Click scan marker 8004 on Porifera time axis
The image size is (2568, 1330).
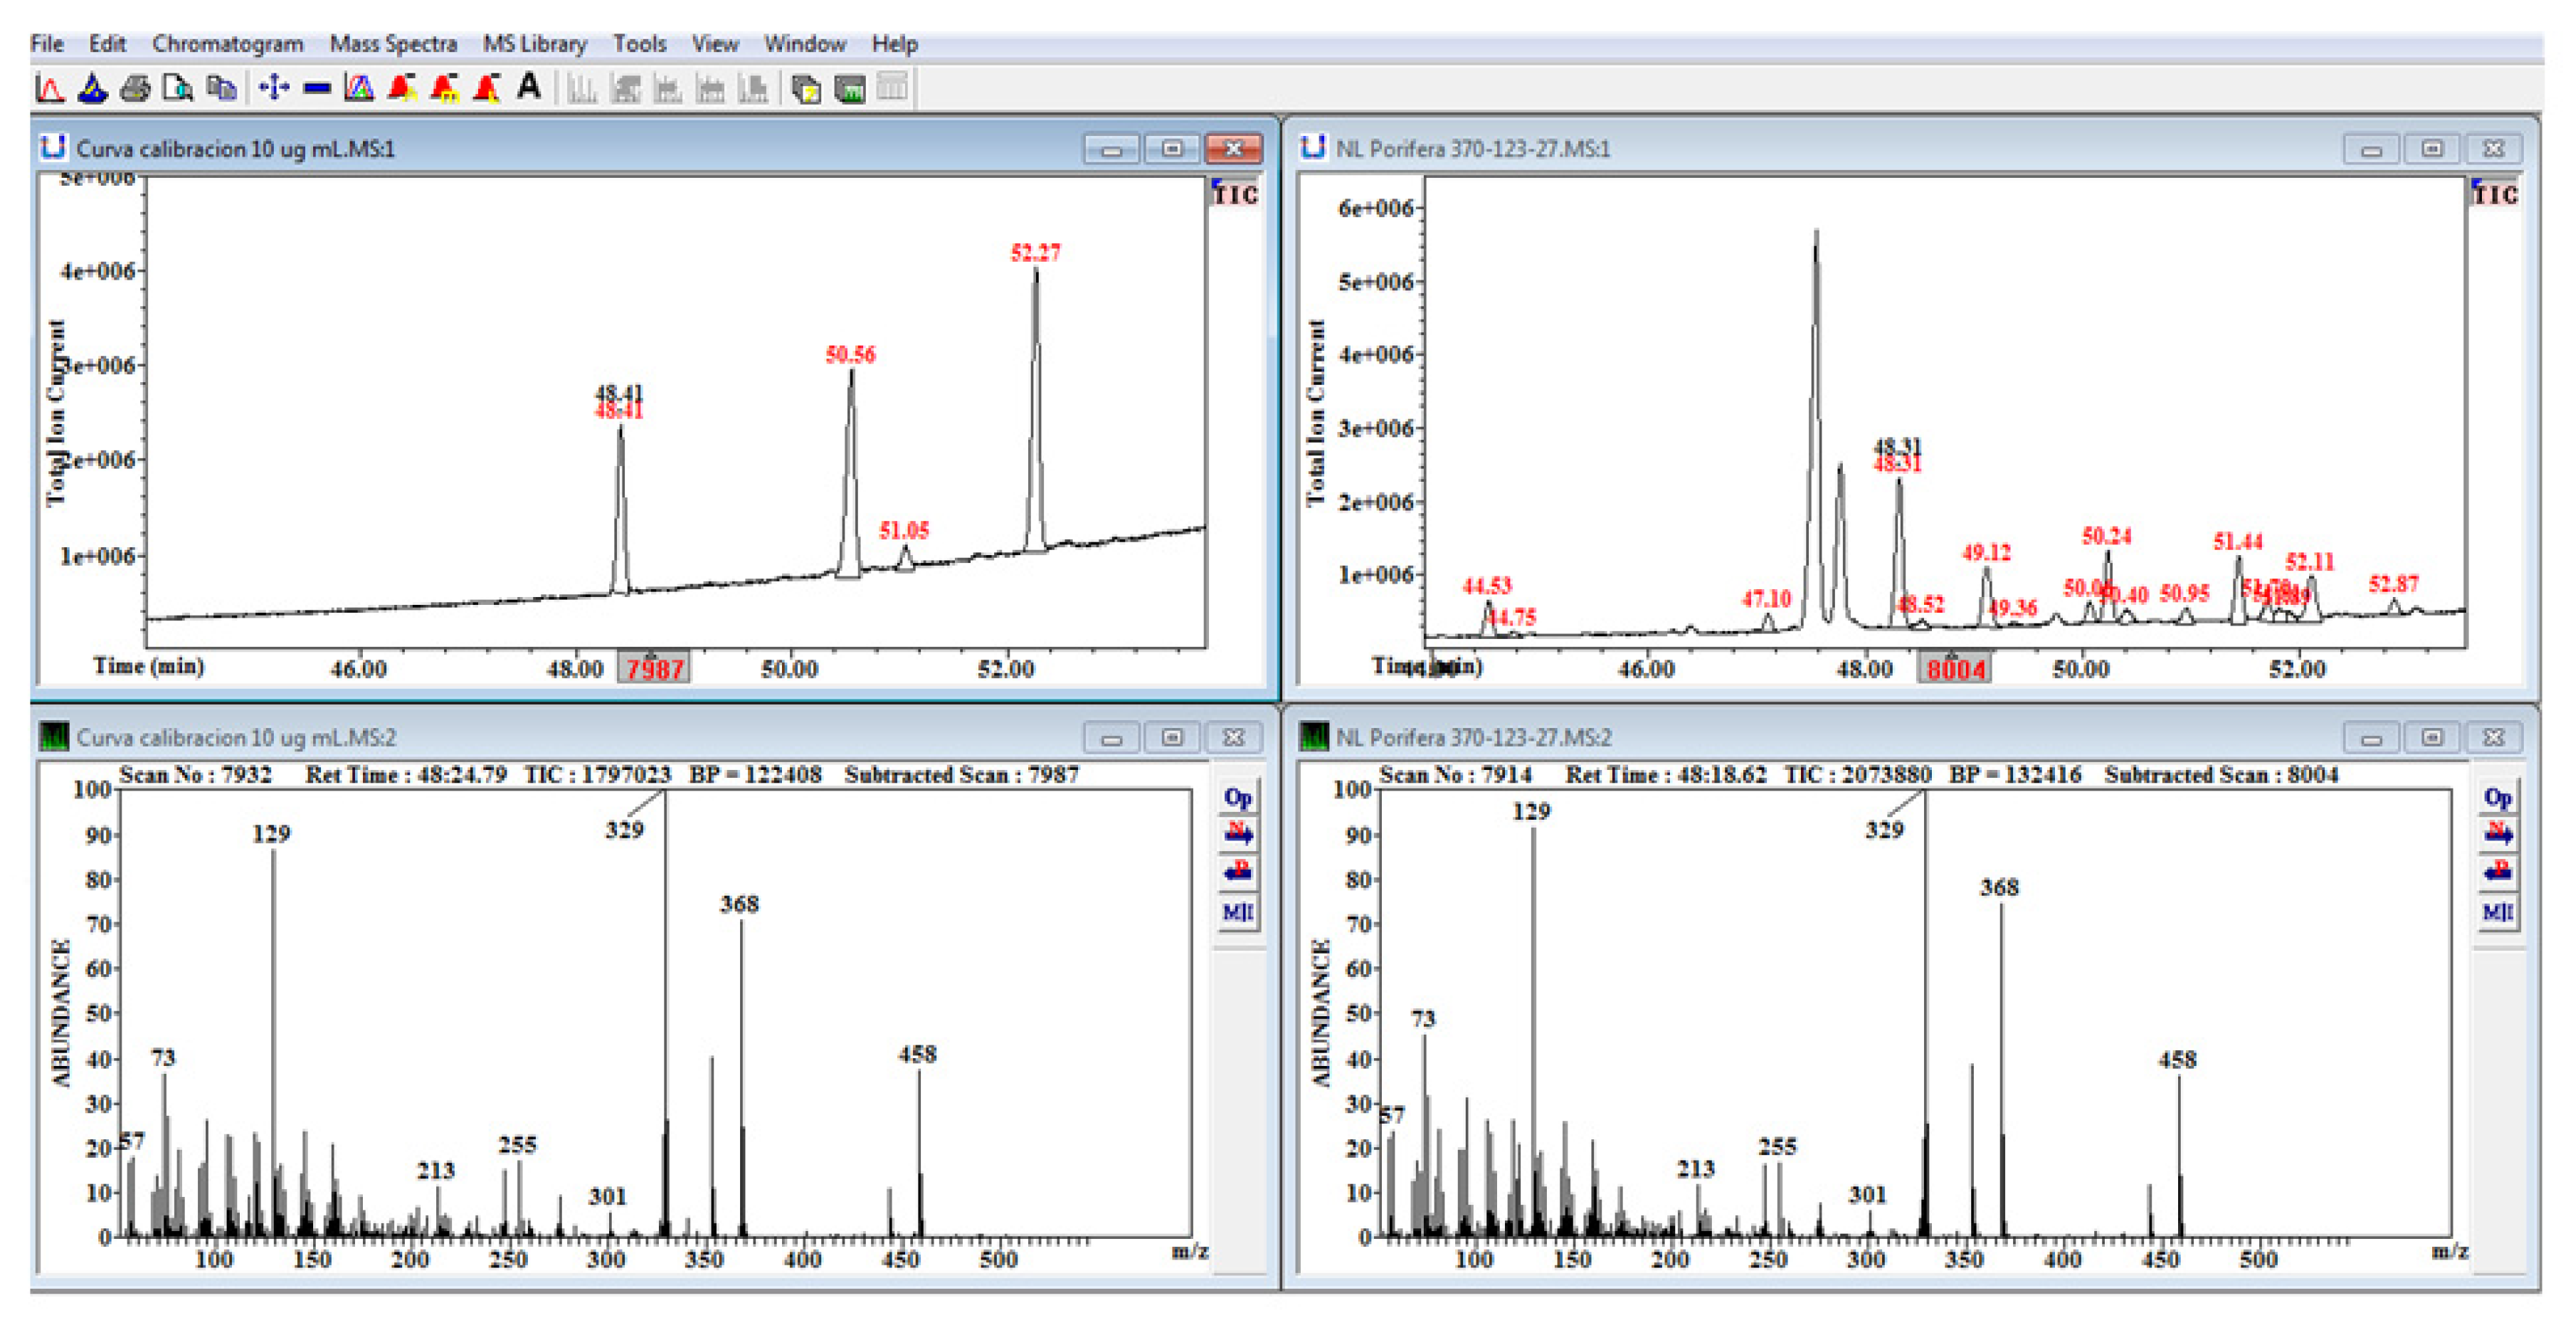1955,668
